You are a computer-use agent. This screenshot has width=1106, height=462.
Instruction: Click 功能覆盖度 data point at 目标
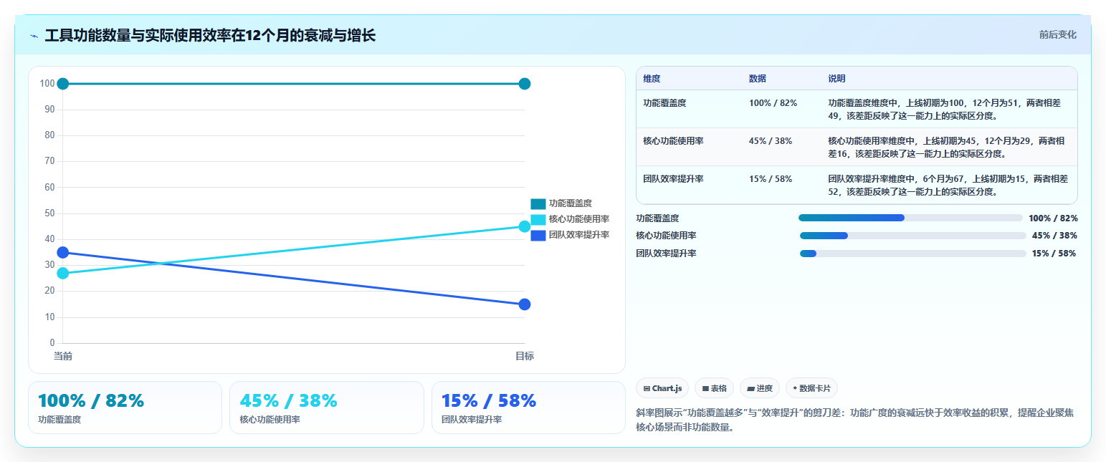click(x=524, y=84)
